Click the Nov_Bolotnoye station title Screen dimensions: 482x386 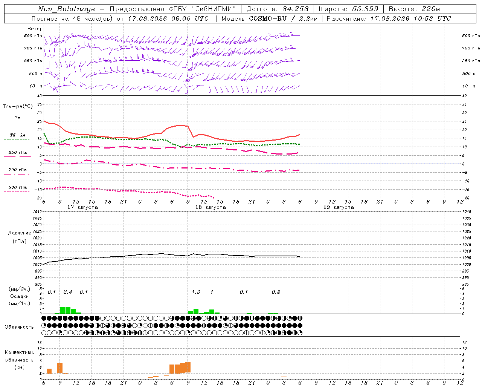[67, 9]
